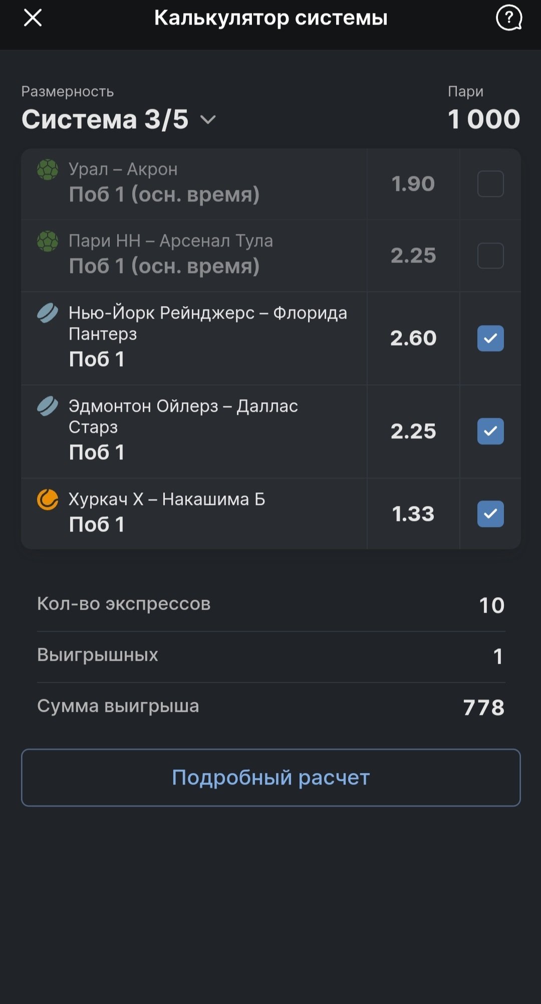The width and height of the screenshot is (541, 1004).
Task: Enable the Пари НН – Арсенал Тула checkbox
Action: 490,256
